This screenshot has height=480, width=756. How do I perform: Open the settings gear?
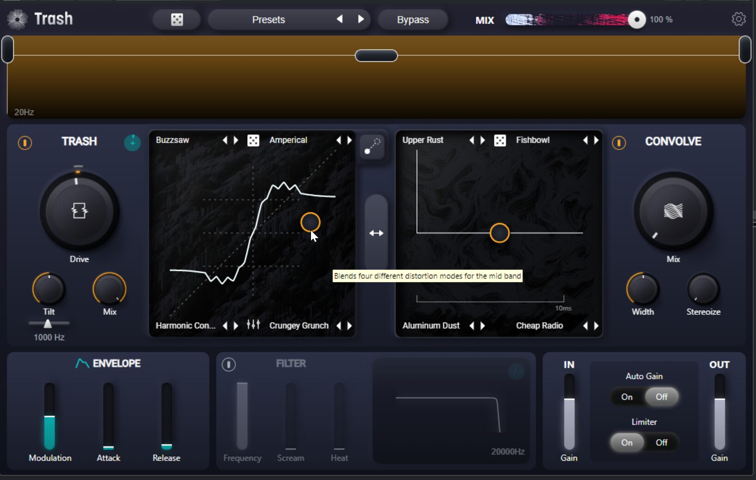[738, 19]
